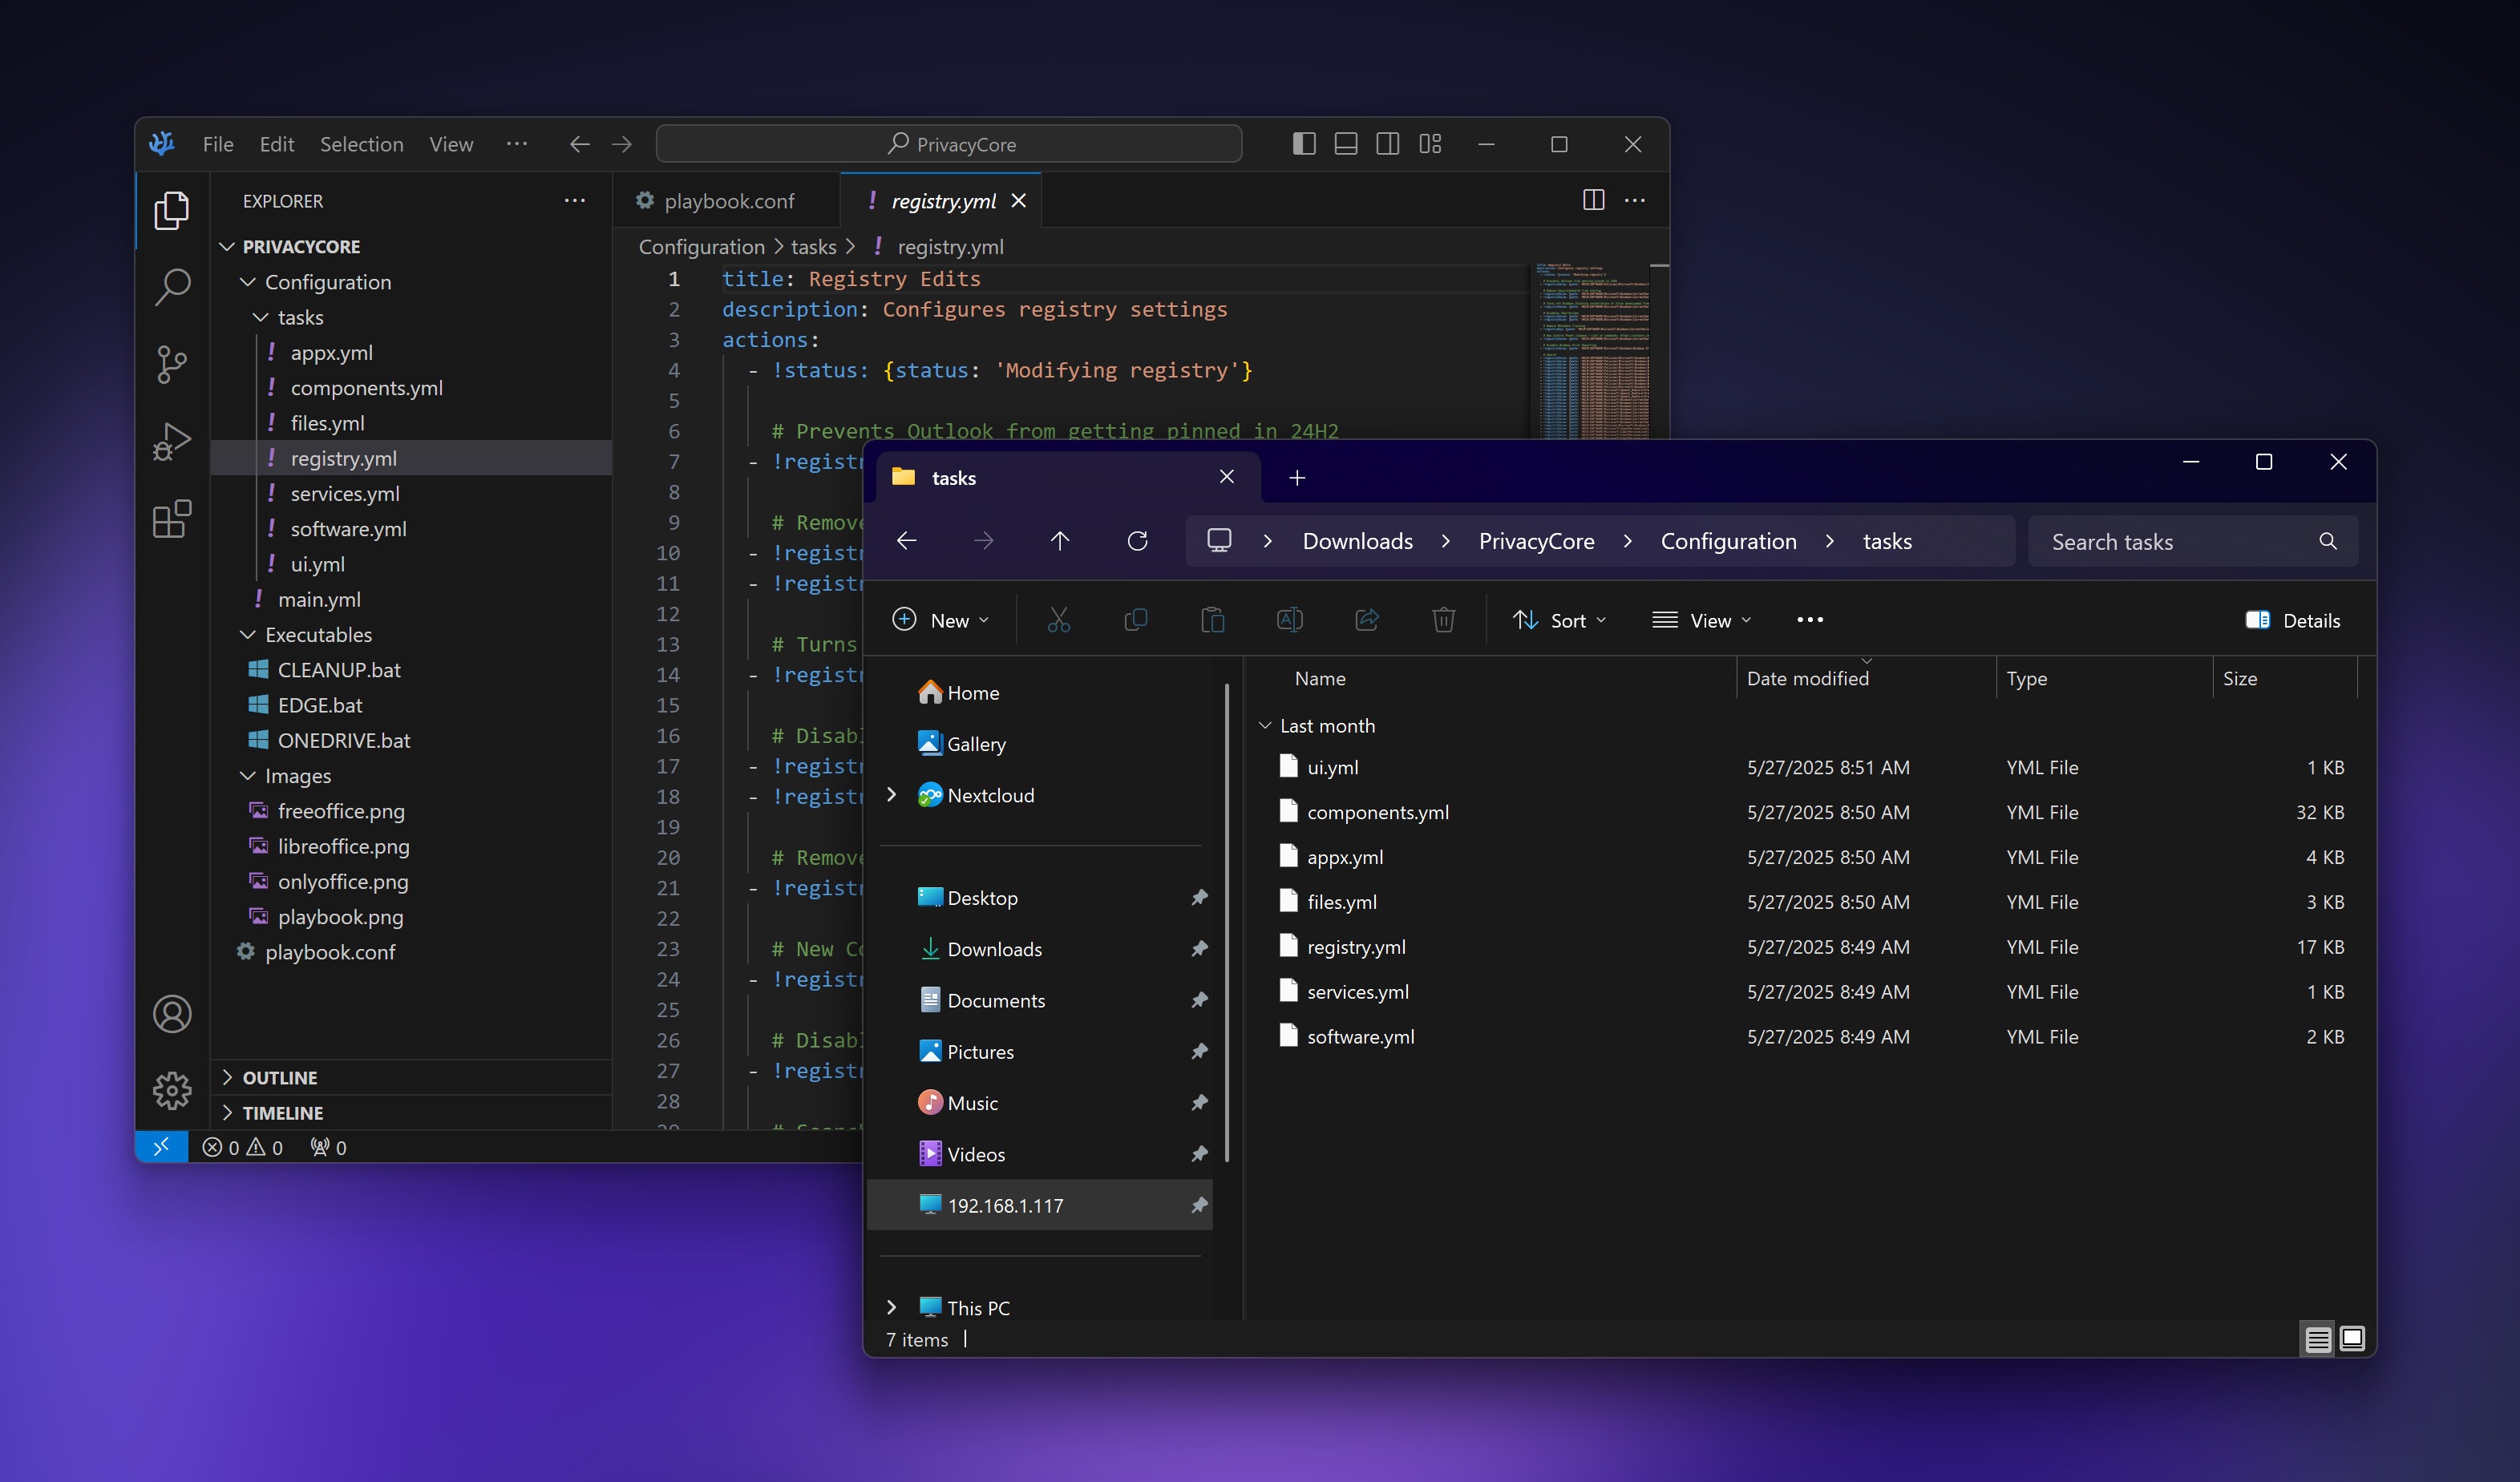The height and width of the screenshot is (1482, 2520).
Task: Customize layout in VS Code title bar
Action: [1430, 144]
